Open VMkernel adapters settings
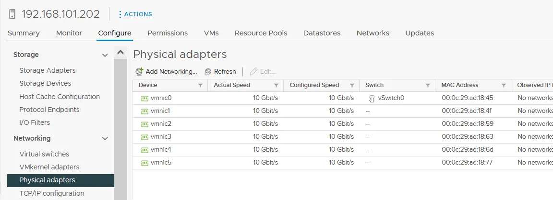 [x=49, y=167]
